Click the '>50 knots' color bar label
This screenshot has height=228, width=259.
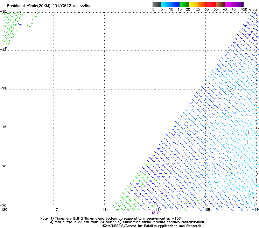point(249,9)
